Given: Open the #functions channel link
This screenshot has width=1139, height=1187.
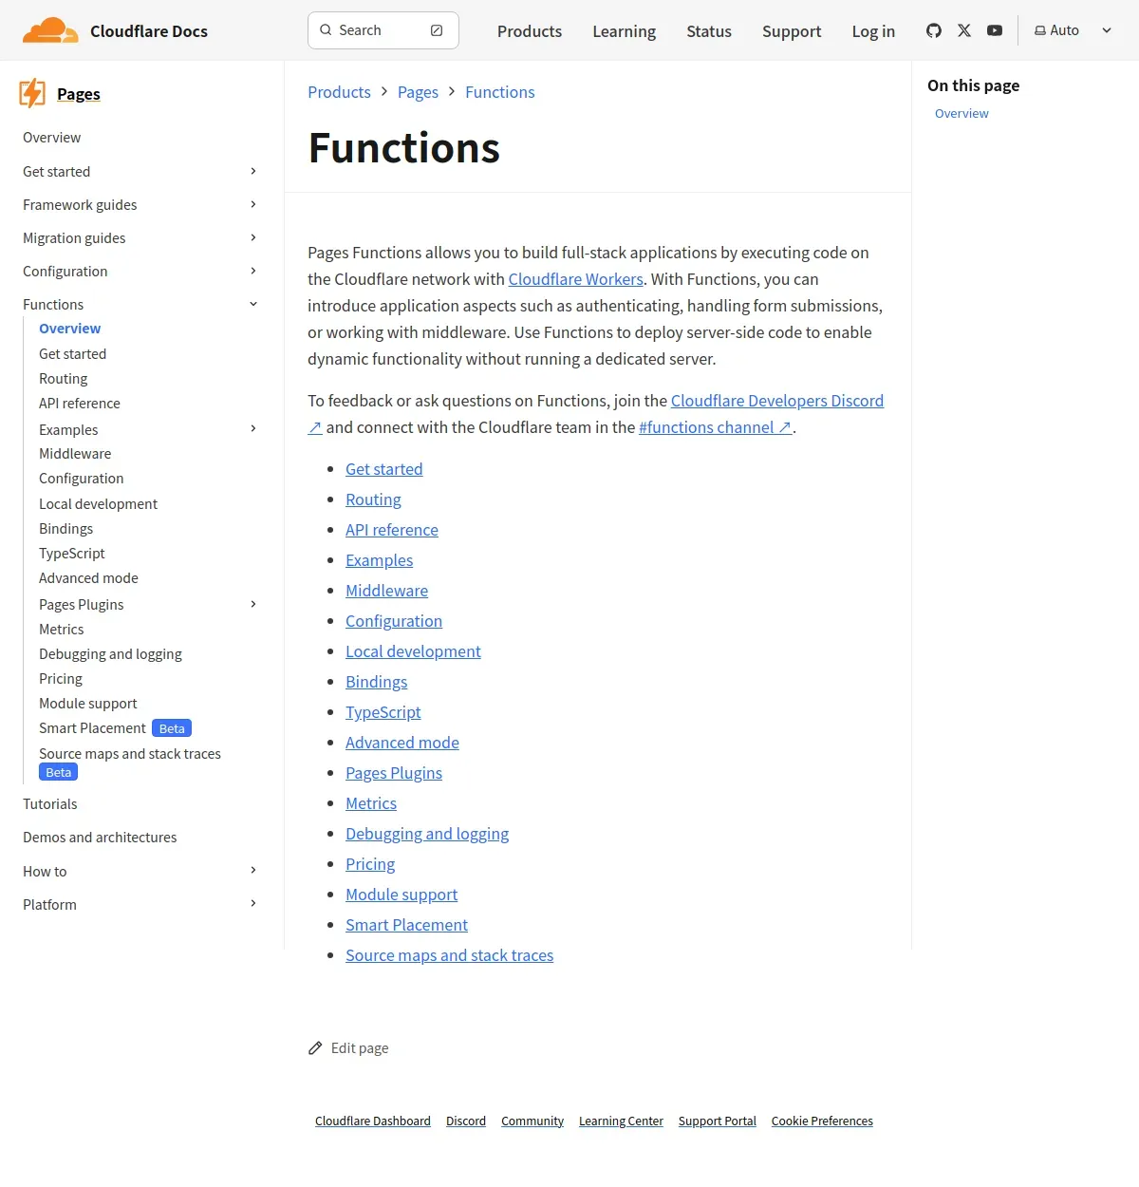Looking at the screenshot, I should coord(715,427).
